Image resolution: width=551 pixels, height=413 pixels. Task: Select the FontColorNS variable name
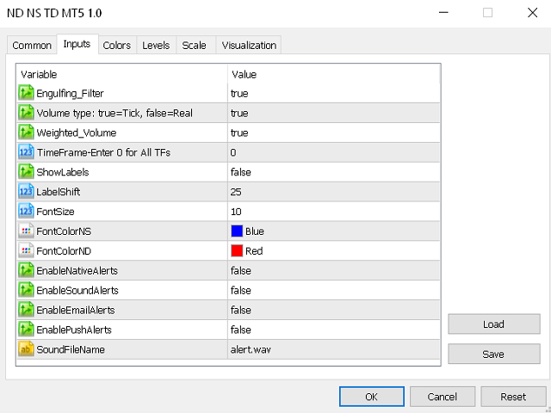[64, 231]
